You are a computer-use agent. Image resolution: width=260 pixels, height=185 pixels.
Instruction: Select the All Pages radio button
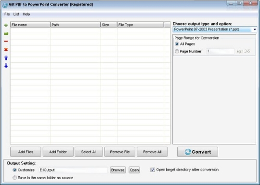pyautogui.click(x=177, y=44)
